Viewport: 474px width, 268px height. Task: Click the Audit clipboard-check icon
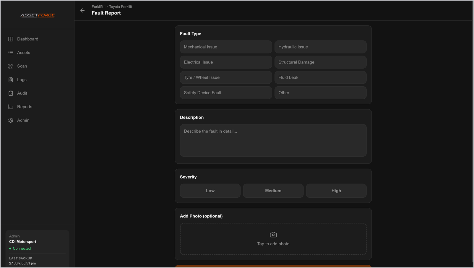coord(11,93)
